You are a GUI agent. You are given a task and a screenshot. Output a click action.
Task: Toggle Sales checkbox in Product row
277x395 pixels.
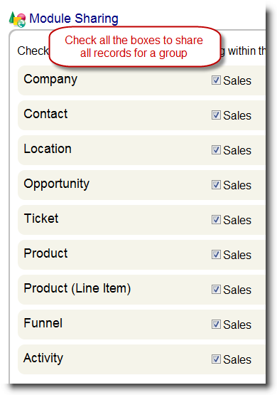(216, 254)
